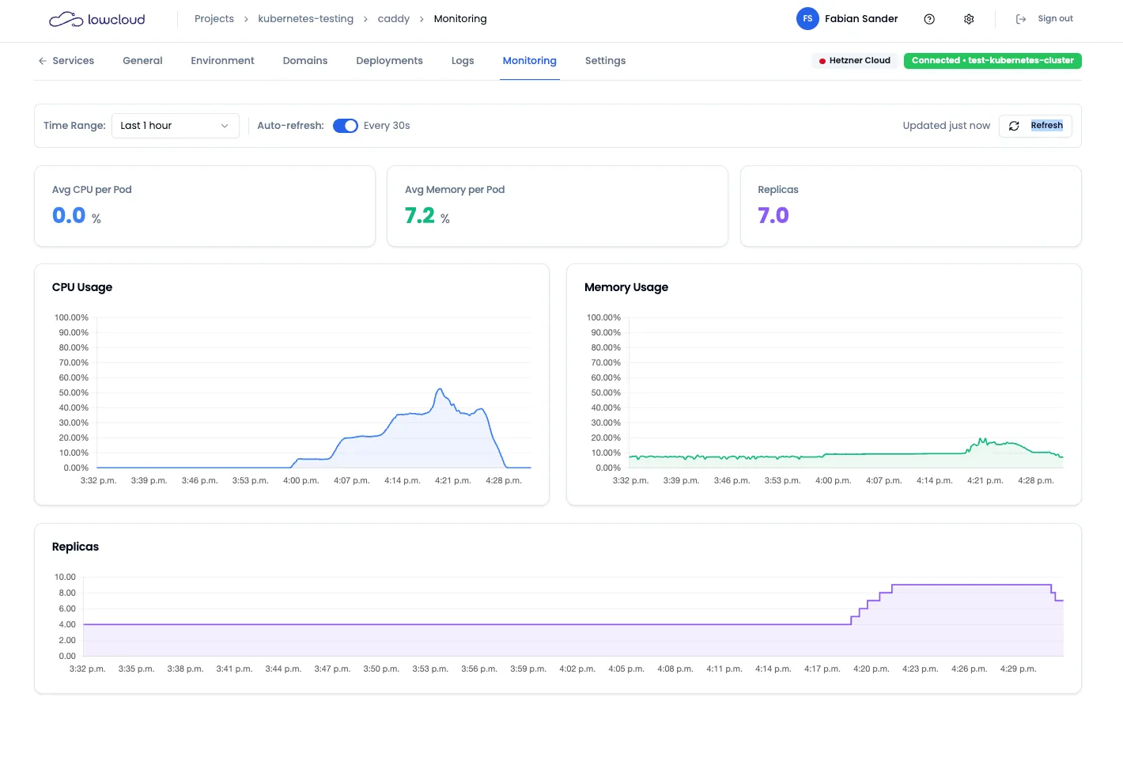Viewport: 1123px width, 765px height.
Task: Open the Time Range dropdown
Action: 175,126
